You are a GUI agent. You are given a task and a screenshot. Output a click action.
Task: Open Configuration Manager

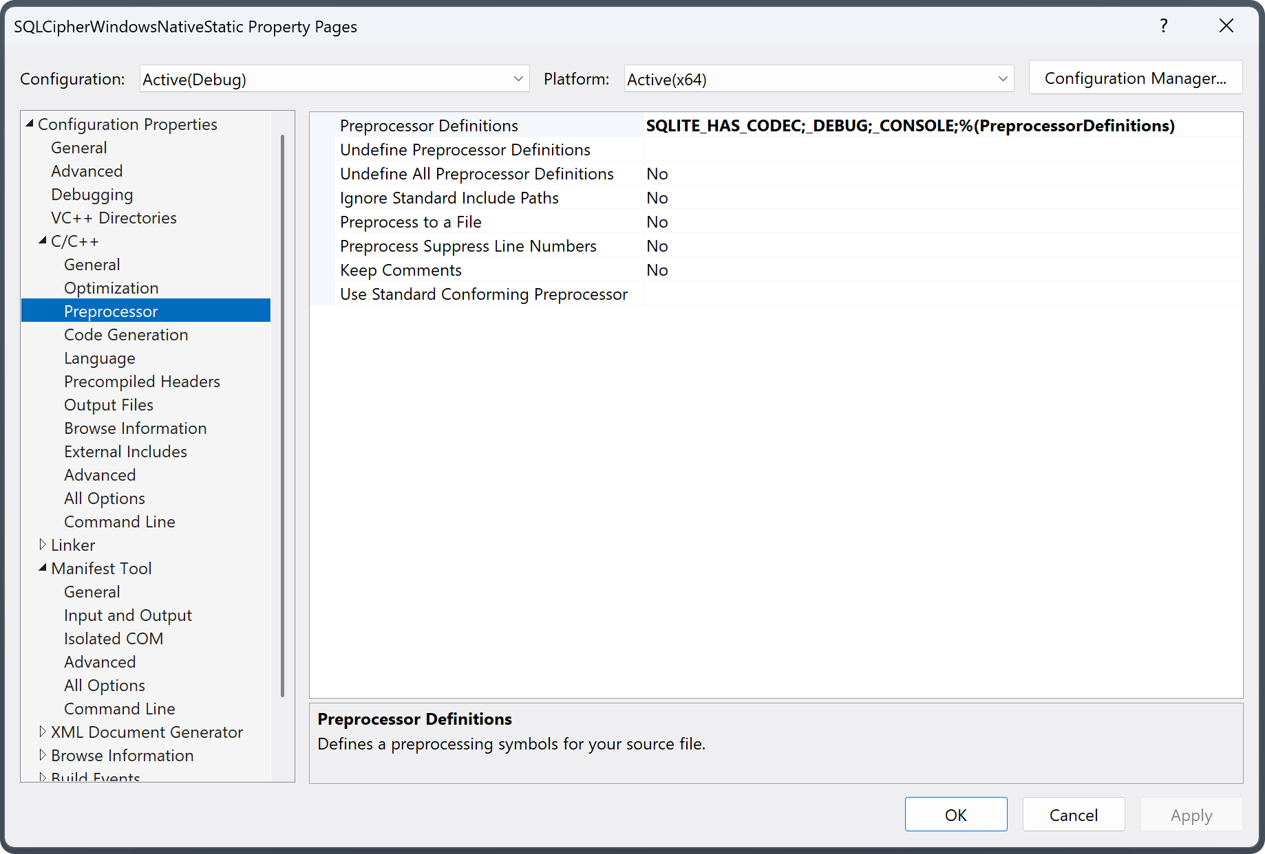coord(1135,78)
